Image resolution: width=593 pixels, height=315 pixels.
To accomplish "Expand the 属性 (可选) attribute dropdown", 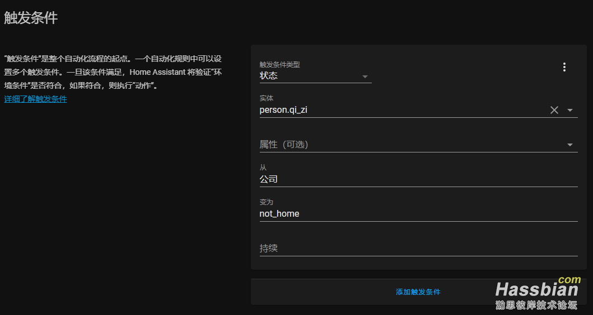I will (418, 145).
